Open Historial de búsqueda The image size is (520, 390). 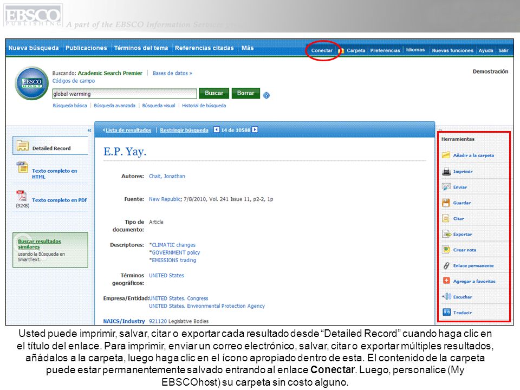pos(204,106)
